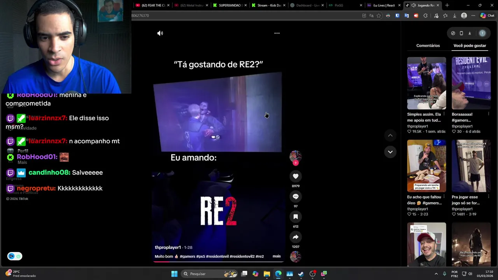498x280 pixels.
Task: Open spinning music disc beside the caption
Action: [x=296, y=257]
